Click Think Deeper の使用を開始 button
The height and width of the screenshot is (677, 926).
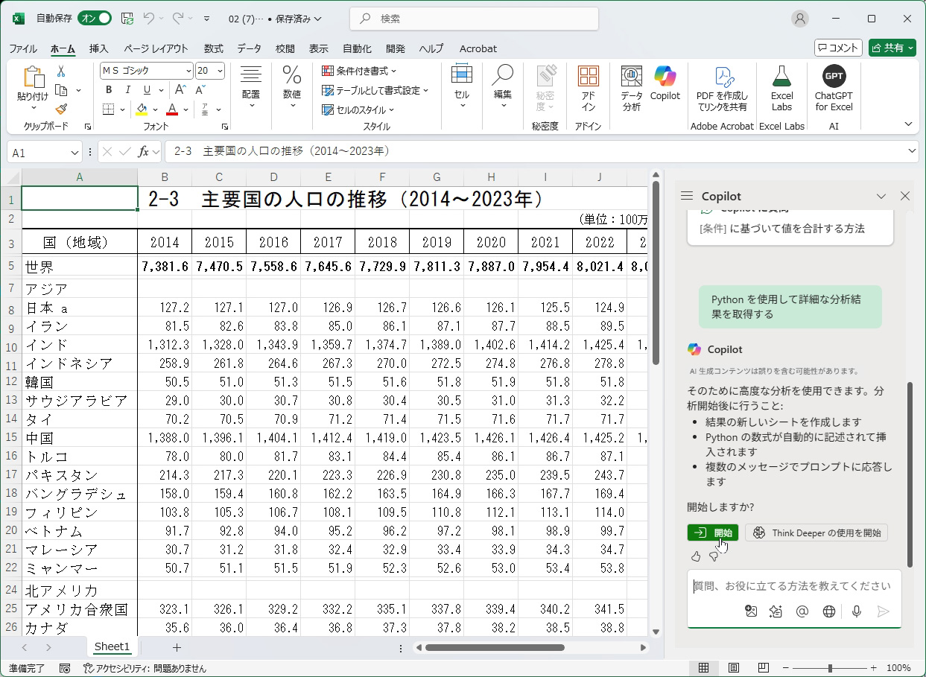(x=816, y=533)
